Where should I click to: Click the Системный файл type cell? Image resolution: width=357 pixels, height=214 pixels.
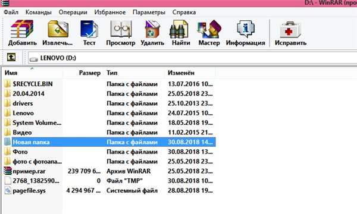click(x=132, y=191)
